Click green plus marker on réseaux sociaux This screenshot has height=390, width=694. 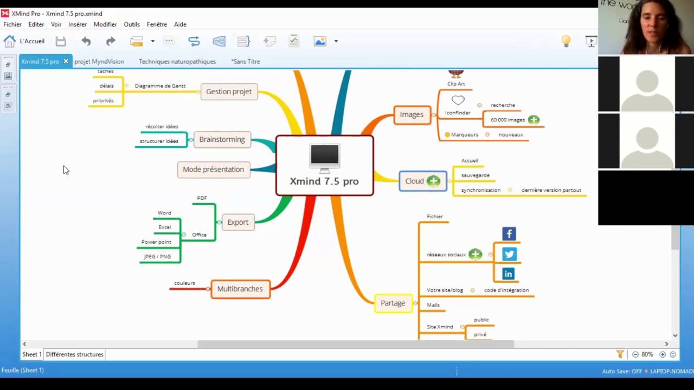tap(475, 254)
